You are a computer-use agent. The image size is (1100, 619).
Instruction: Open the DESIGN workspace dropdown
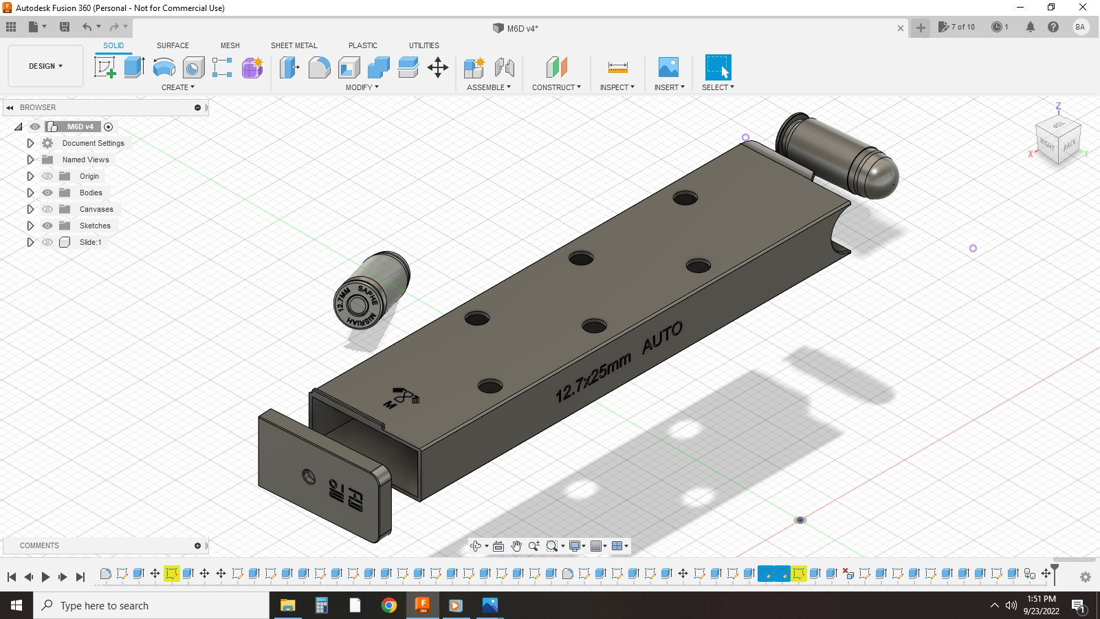coord(45,66)
